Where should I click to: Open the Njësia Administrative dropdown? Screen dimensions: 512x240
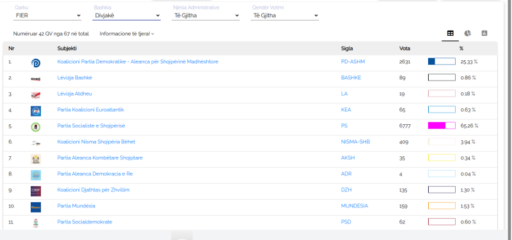pos(205,15)
